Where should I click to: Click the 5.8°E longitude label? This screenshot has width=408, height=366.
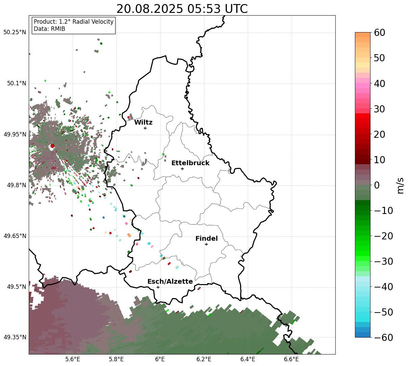(x=116, y=360)
